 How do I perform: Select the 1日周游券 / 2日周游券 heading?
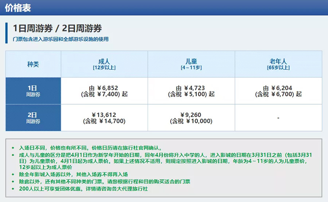pos(57,28)
